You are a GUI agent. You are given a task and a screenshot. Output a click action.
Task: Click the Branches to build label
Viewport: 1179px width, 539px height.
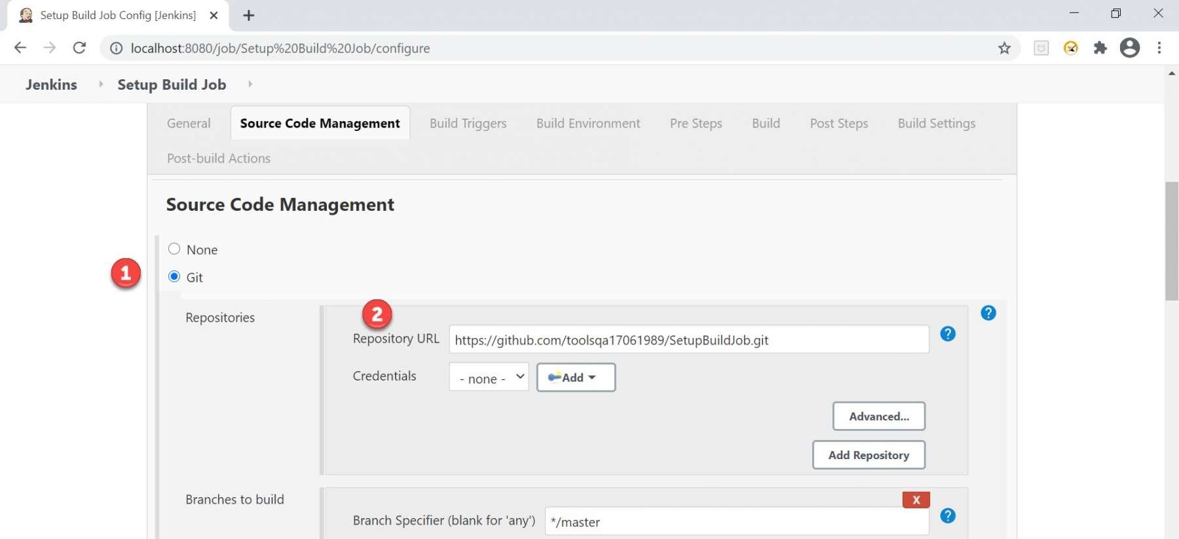point(234,500)
